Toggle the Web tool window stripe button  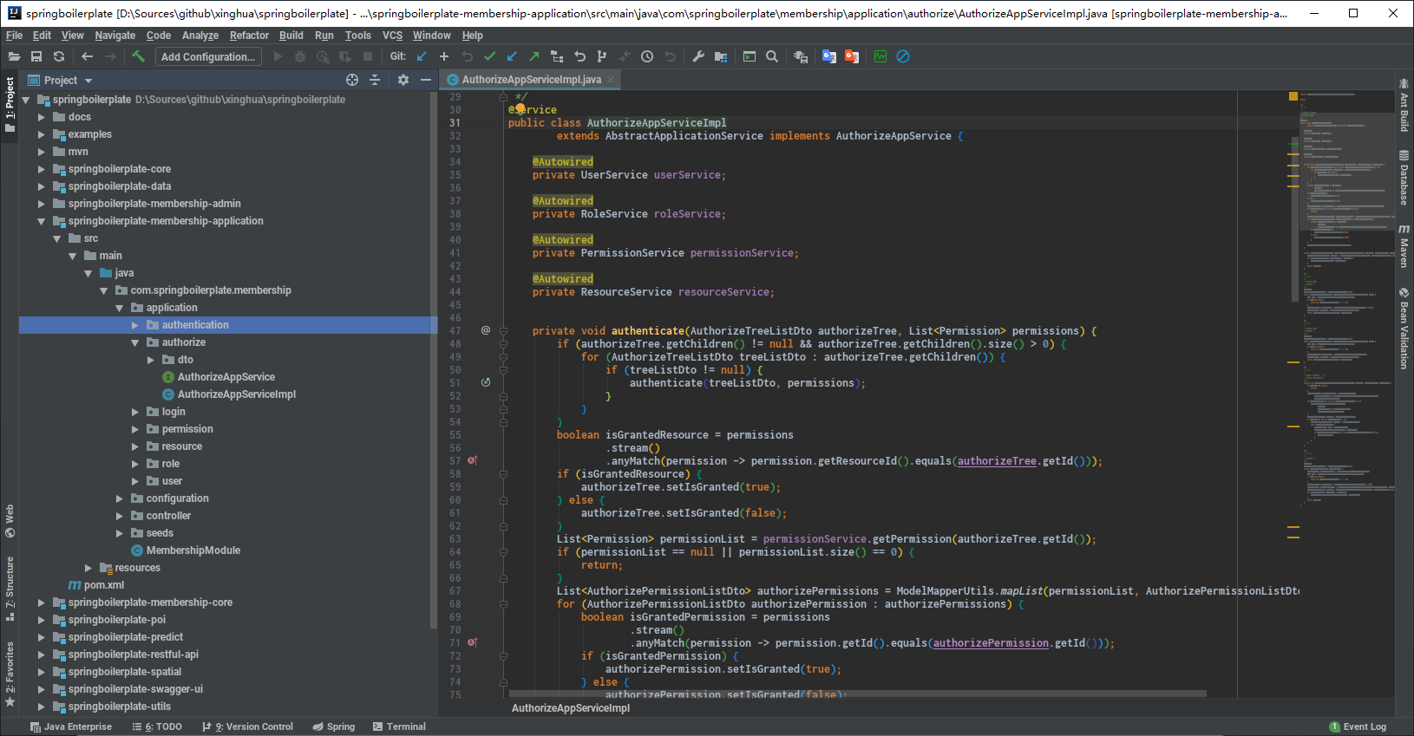click(x=10, y=521)
